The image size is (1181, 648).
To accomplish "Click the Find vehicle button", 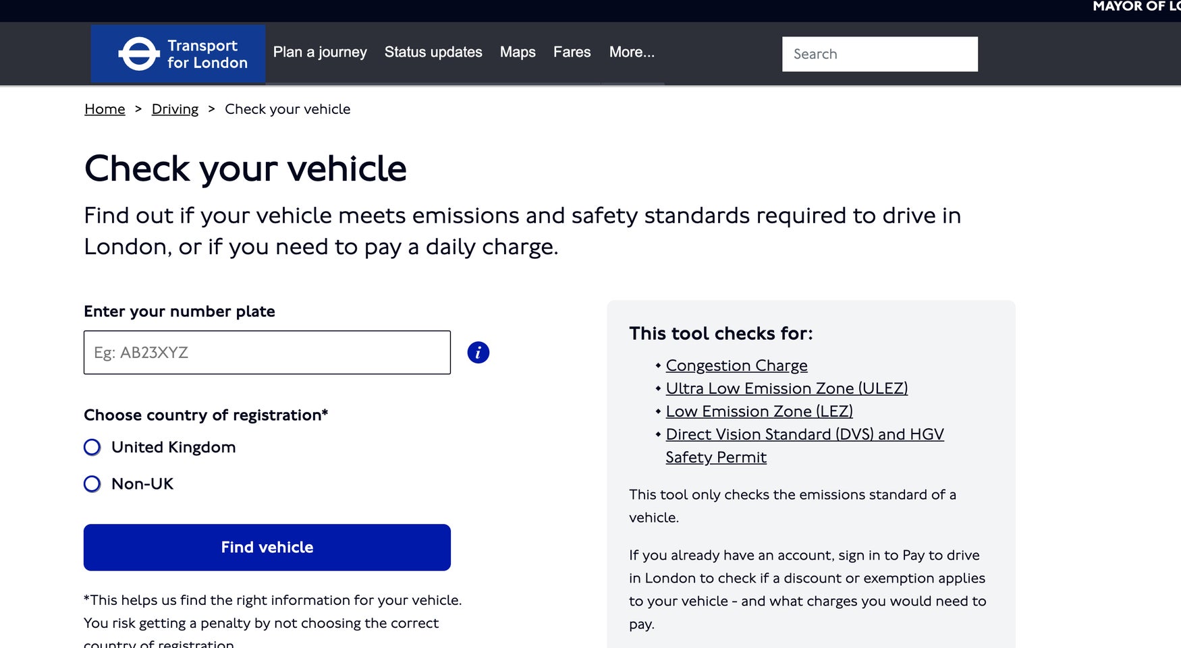I will tap(267, 548).
